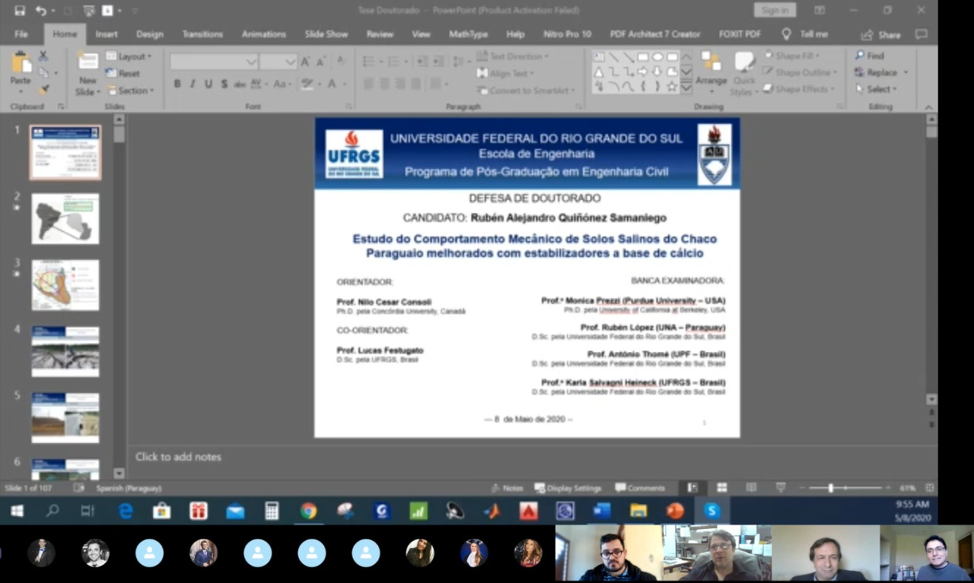The image size is (974, 583).
Task: Switch to the Animations tab
Action: 264,34
